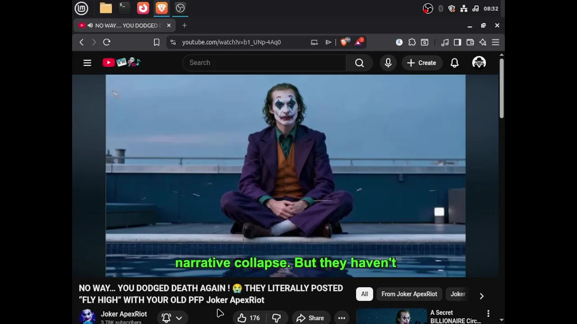
Task: Open the network connection tray icon
Action: 463,9
